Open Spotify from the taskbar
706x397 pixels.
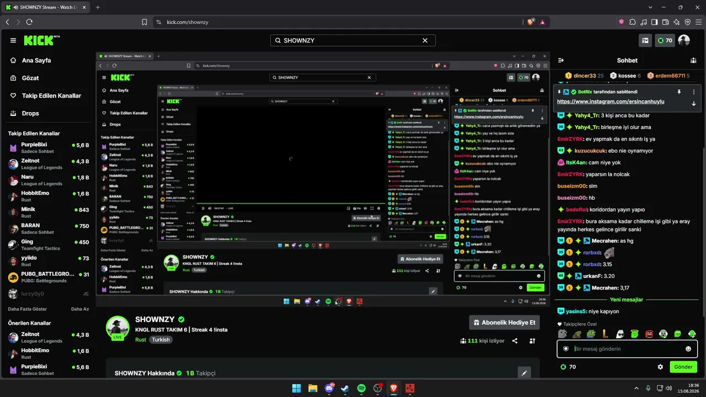[361, 388]
